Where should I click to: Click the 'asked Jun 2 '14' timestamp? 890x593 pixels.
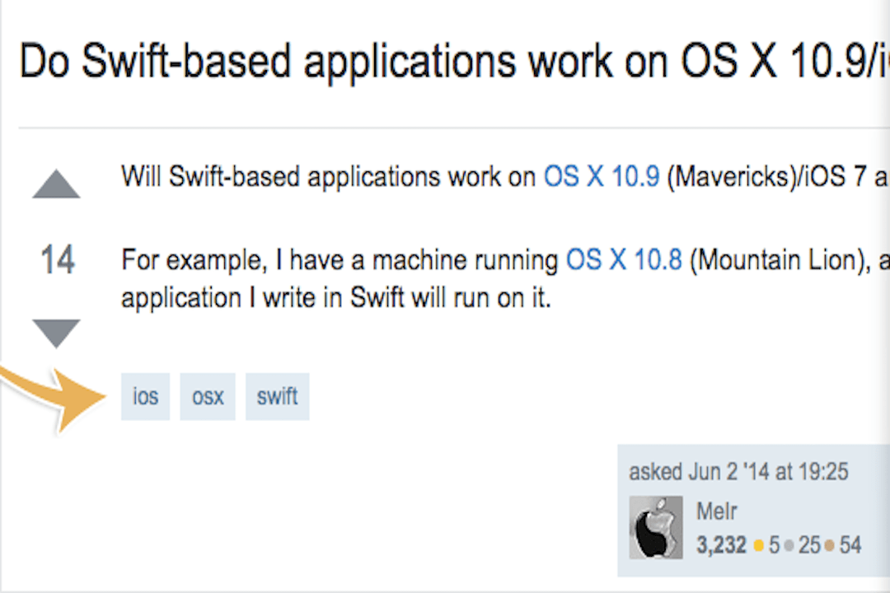click(738, 471)
